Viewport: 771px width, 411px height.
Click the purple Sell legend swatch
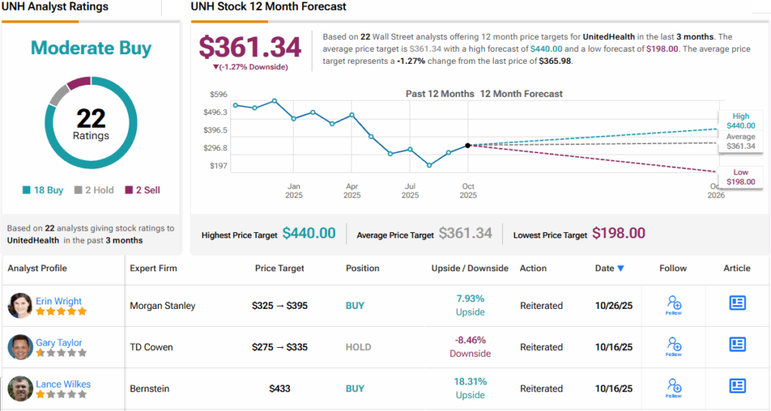(129, 190)
